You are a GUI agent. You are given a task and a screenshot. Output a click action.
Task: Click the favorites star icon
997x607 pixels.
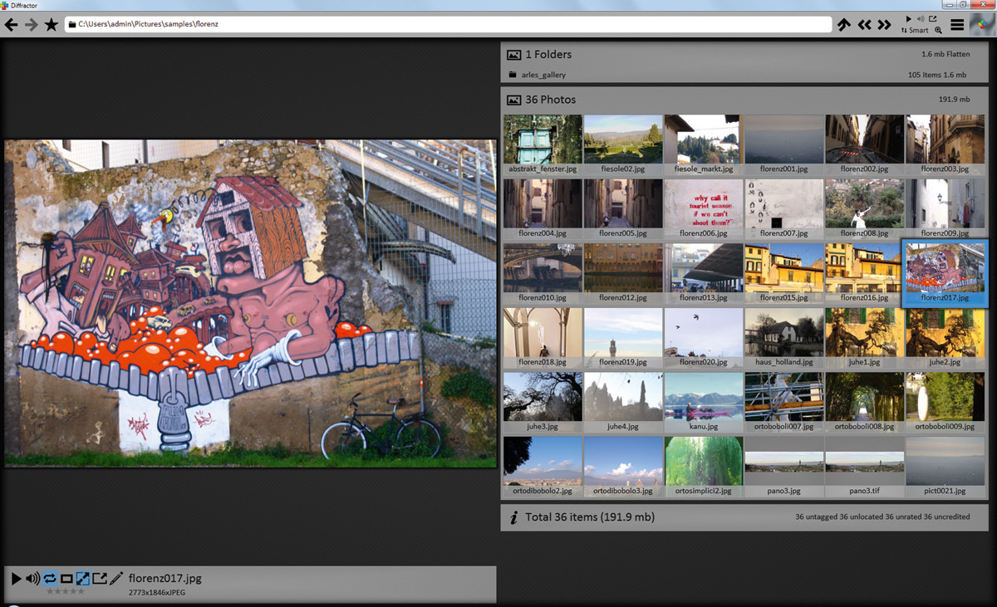coord(52,25)
